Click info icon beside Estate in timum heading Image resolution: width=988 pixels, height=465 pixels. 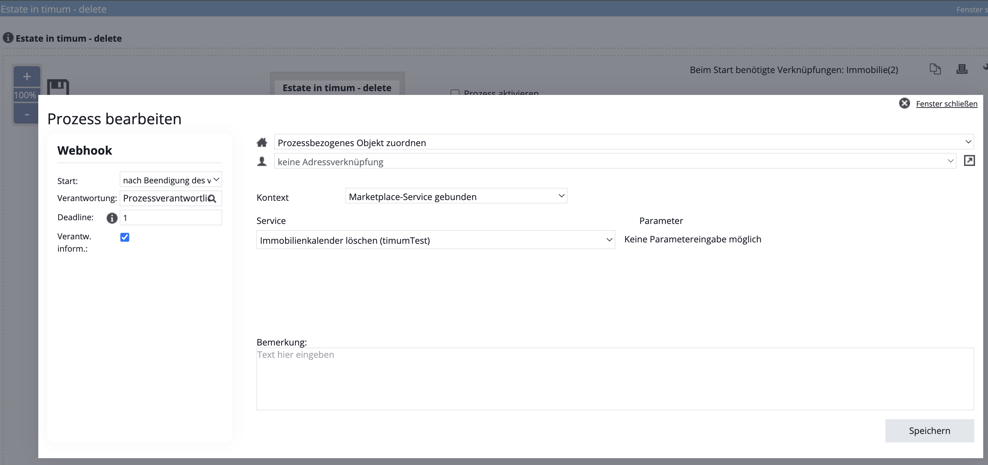click(x=8, y=38)
